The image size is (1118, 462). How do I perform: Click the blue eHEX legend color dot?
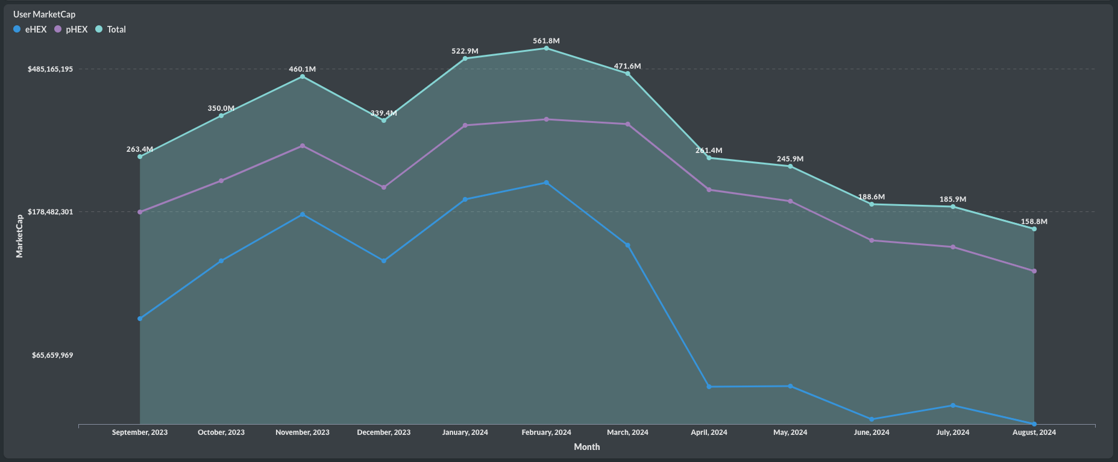click(x=17, y=29)
